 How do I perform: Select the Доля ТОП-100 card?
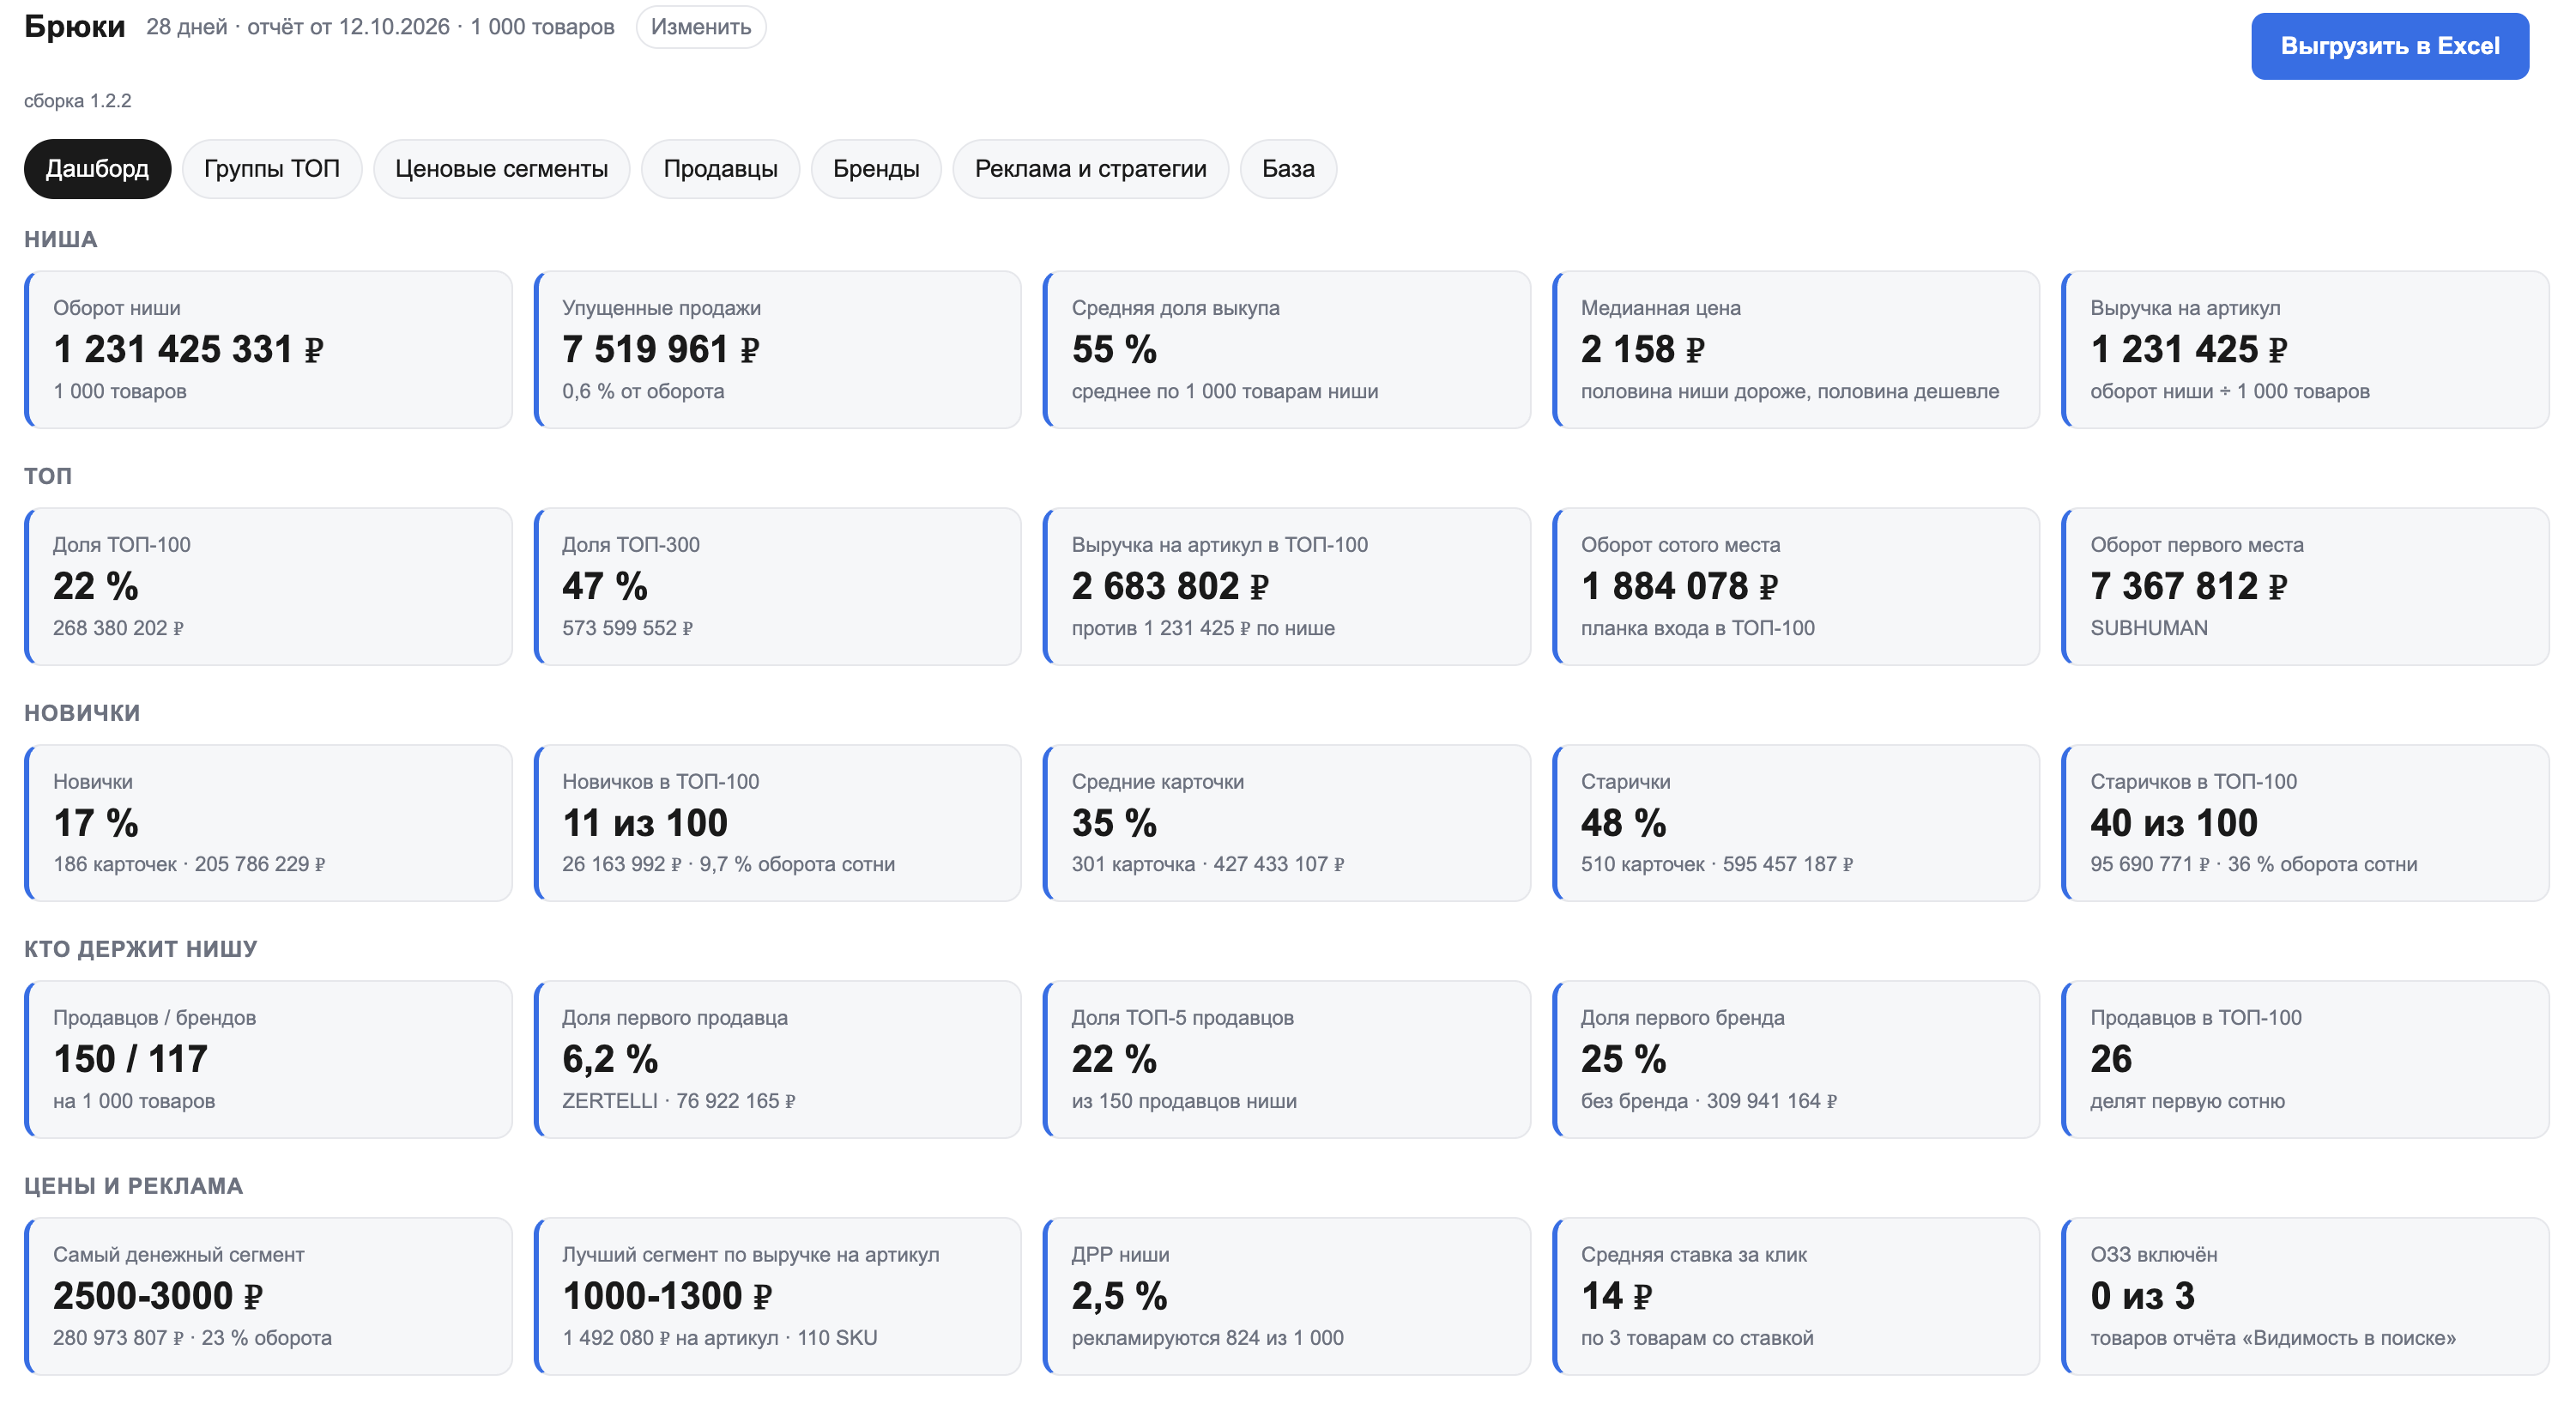pos(268,587)
